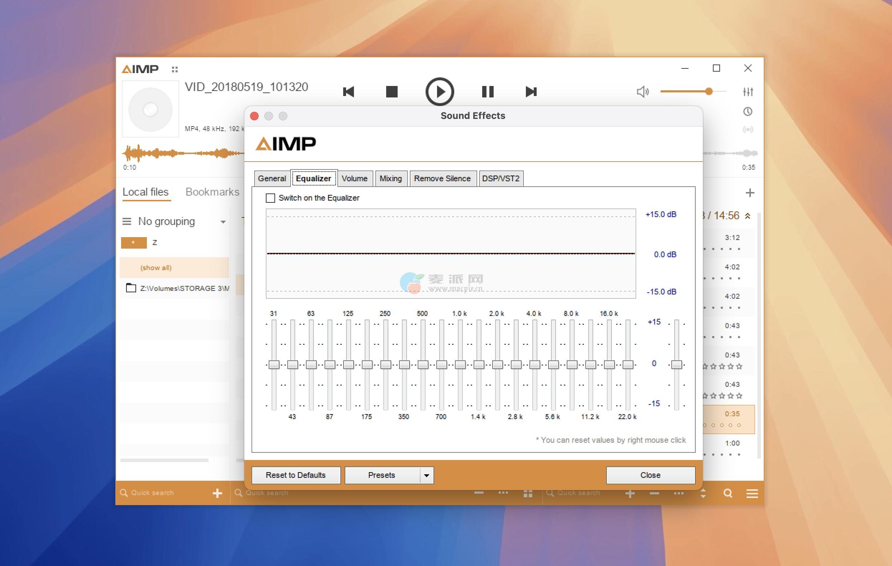Open the Mixing tab
The image size is (892, 566).
coord(391,178)
